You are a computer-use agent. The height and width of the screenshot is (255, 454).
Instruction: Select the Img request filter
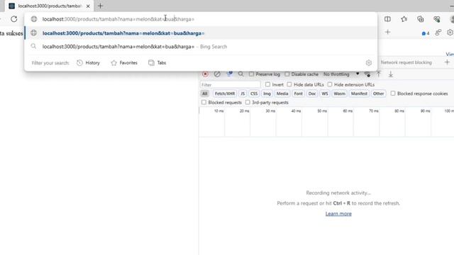pos(267,93)
